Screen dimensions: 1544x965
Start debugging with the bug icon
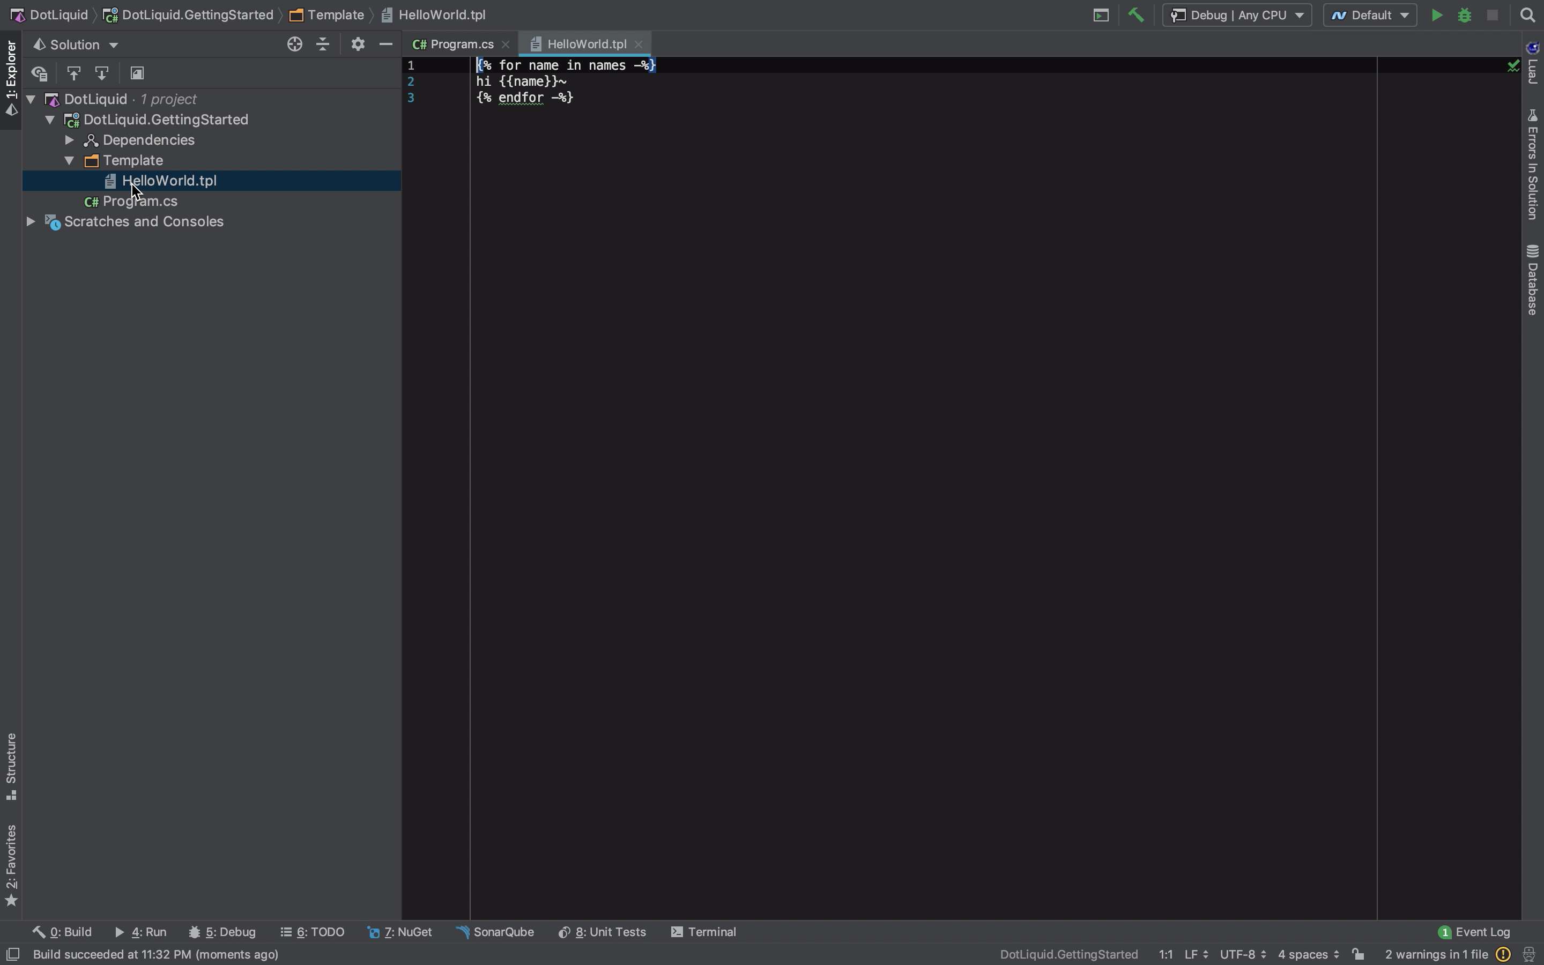[1464, 16]
